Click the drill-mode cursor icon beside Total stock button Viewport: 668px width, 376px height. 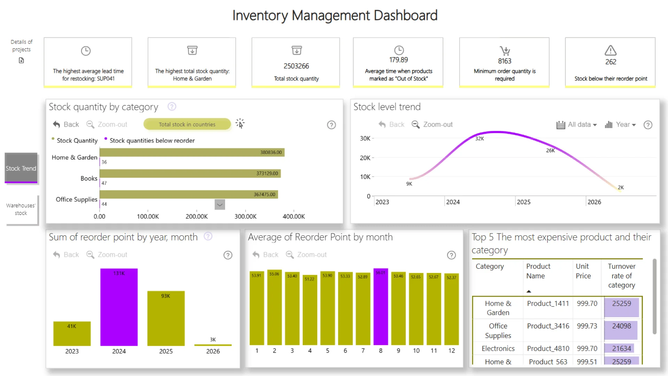pos(240,124)
